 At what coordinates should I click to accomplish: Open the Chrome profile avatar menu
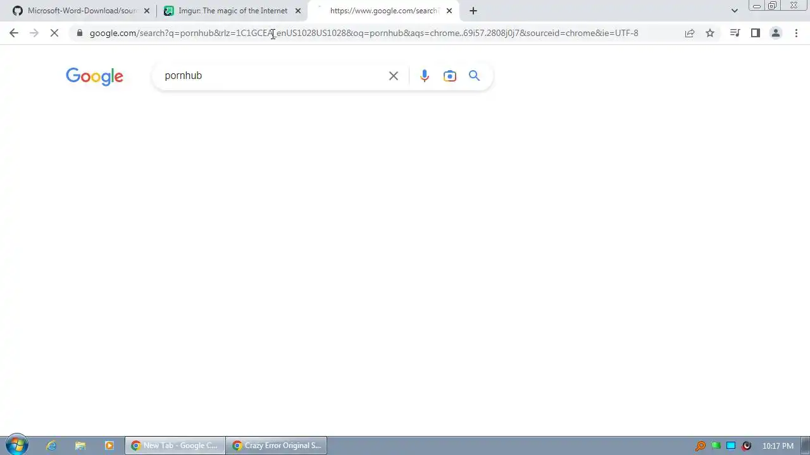point(775,33)
